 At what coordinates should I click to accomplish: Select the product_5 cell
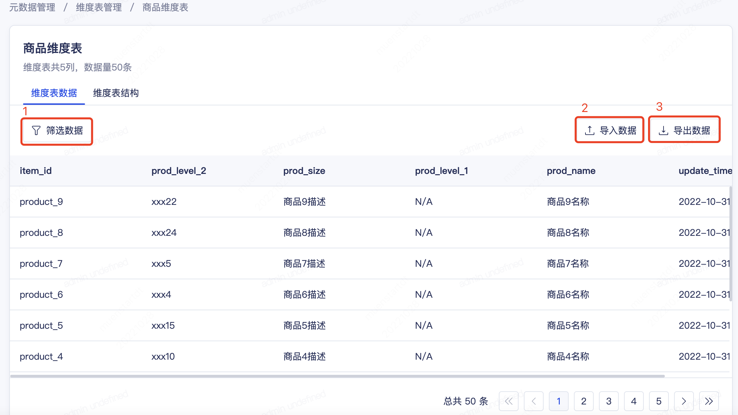[41, 325]
